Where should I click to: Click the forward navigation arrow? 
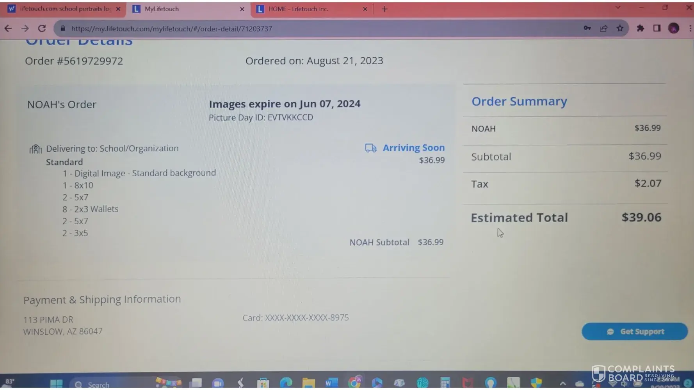[25, 28]
